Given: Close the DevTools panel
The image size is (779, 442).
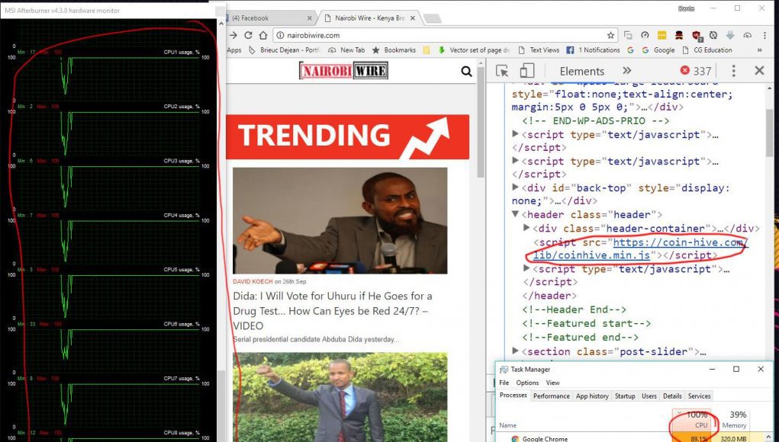Looking at the screenshot, I should click(759, 70).
